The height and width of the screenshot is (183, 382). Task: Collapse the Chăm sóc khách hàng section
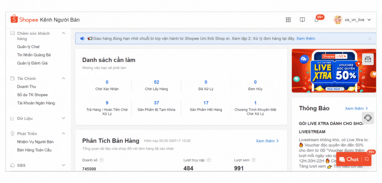tap(63, 33)
